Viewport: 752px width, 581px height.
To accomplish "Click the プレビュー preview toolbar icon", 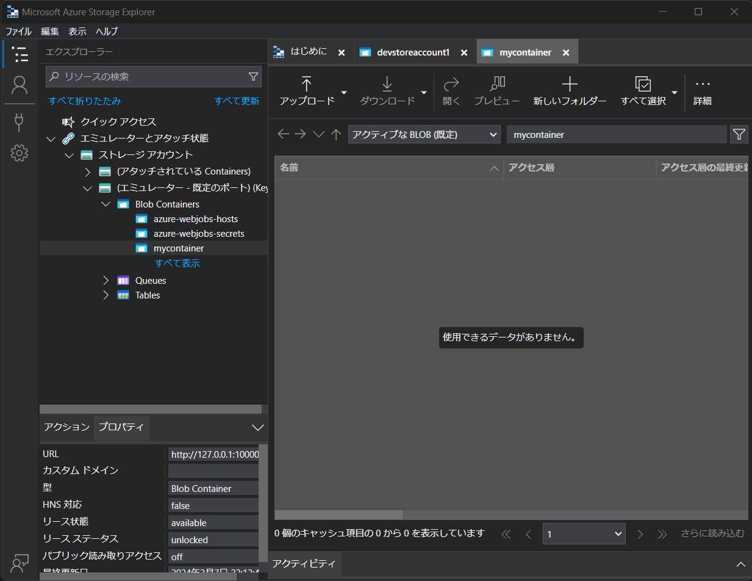I will 497,92.
